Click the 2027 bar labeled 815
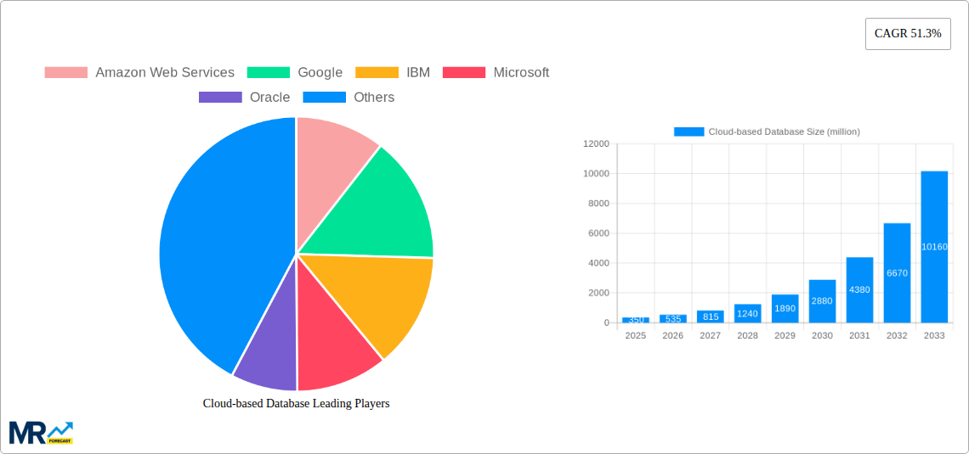Image resolution: width=969 pixels, height=454 pixels. [x=710, y=317]
